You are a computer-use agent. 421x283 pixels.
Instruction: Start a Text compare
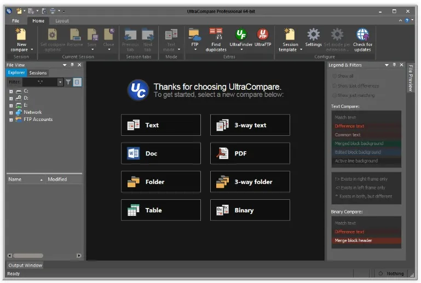tap(161, 125)
